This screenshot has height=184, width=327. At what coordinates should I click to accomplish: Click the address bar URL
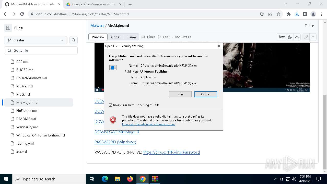click(x=83, y=14)
